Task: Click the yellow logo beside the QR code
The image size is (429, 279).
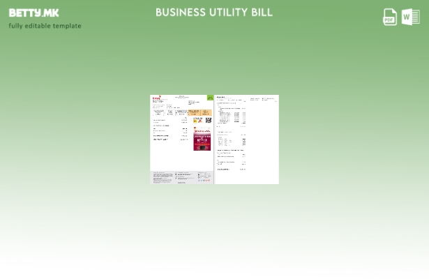Action: click(x=197, y=119)
